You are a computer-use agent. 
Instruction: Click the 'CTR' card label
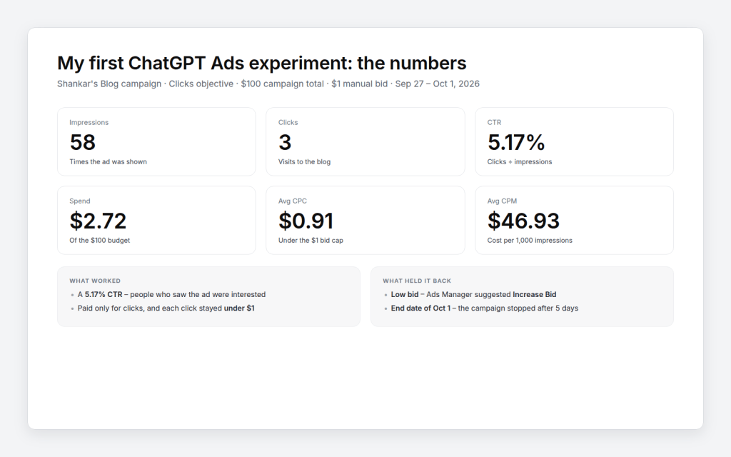click(x=494, y=122)
